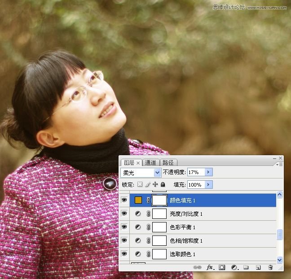Click the mask link icon of 亮度/对比度 1
Viewport: 291px width, 279px height.
click(148, 214)
